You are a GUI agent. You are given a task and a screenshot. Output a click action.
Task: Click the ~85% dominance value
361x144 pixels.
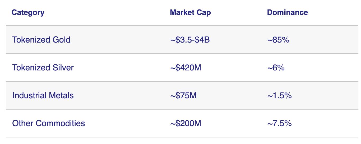278,40
